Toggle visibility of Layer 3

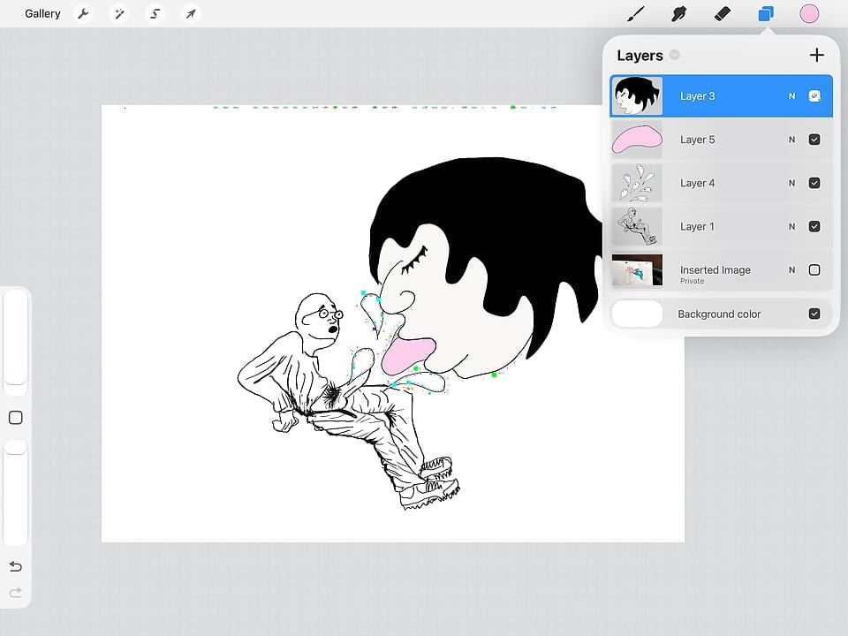[x=814, y=96]
